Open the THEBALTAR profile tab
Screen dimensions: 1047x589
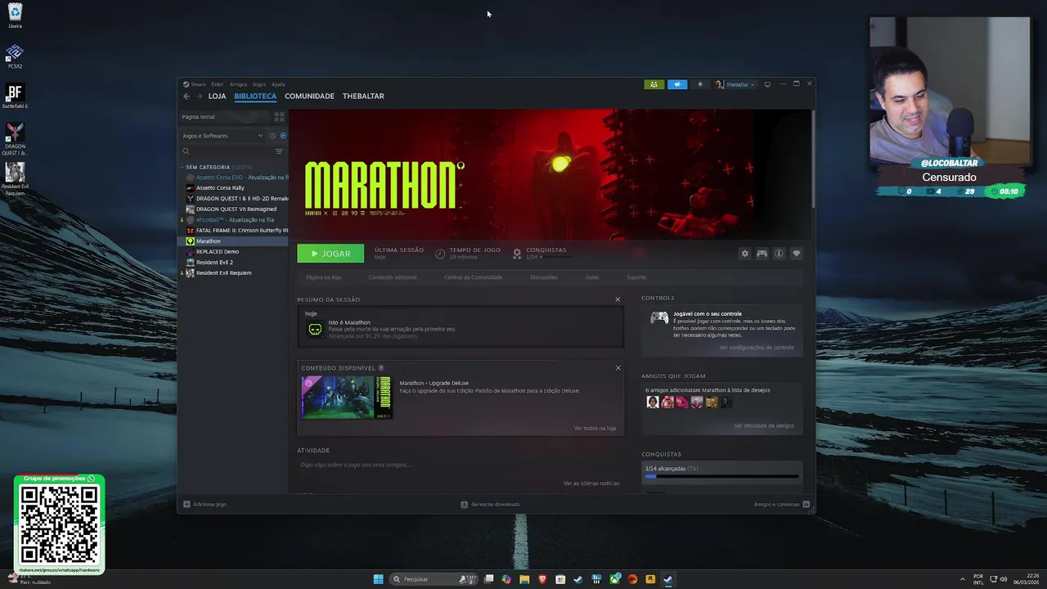(x=363, y=97)
